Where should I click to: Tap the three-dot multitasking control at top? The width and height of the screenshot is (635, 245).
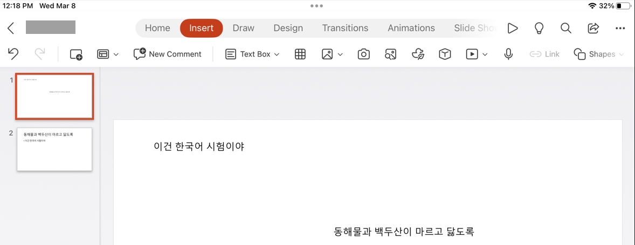[317, 6]
